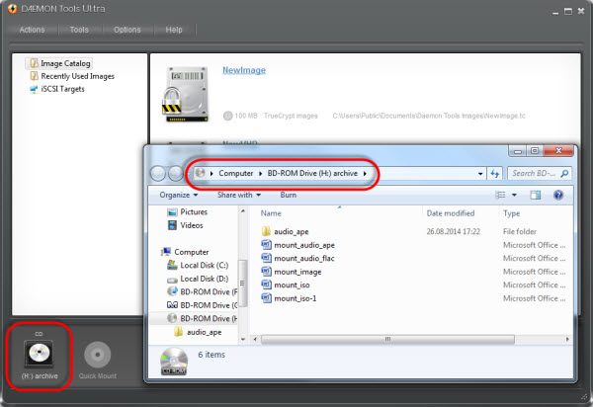The width and height of the screenshot is (593, 407).
Task: Click the audio_ape folder icon in file list
Action: (266, 231)
